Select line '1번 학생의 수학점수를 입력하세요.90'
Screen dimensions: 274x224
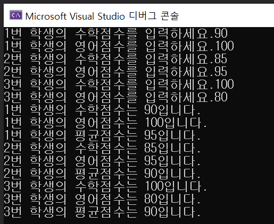pos(115,33)
